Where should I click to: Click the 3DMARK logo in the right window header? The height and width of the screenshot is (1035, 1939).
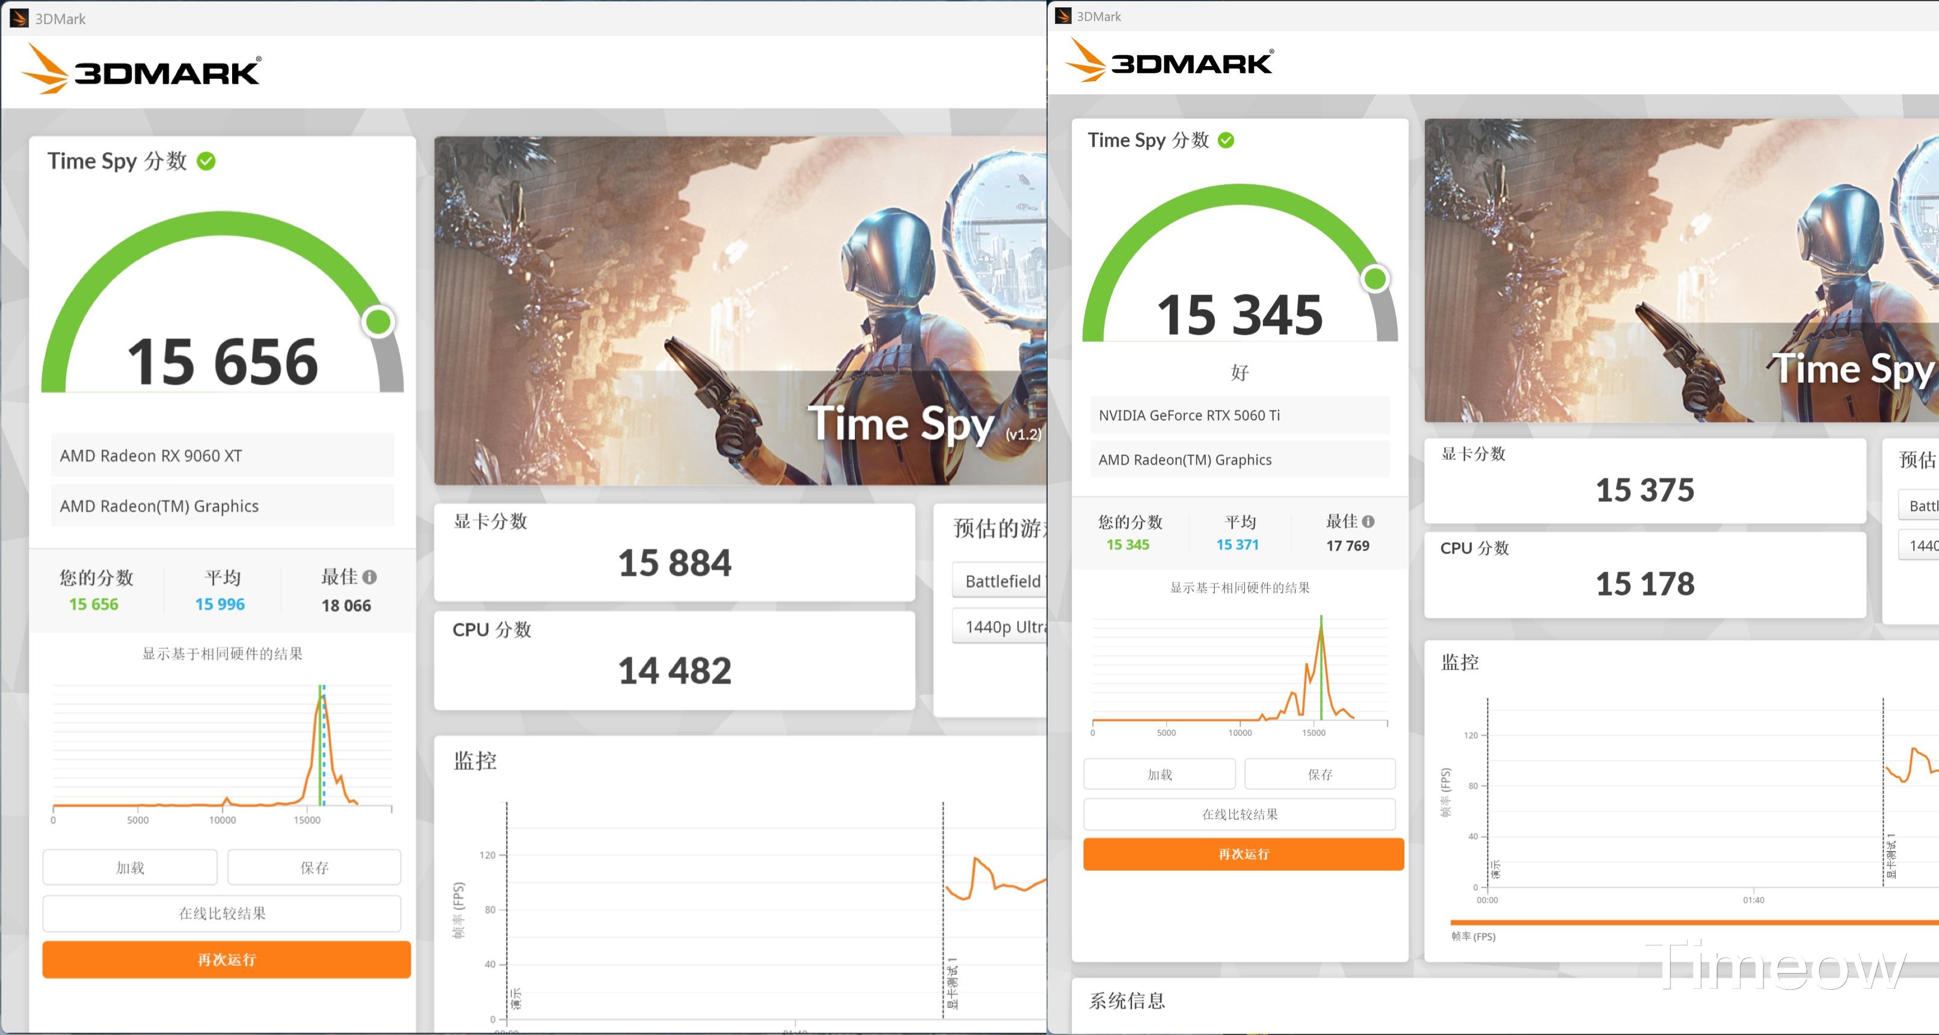[x=1170, y=60]
